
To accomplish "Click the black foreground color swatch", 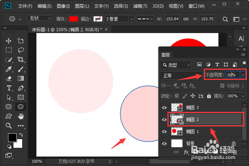I will tap(12, 138).
